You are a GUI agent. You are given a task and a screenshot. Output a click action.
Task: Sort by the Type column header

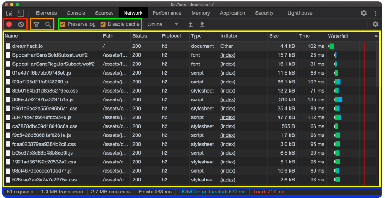point(204,36)
